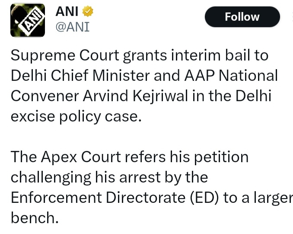Screen dimensions: 293x234
Task: Click the word 'bench.' ending the tweet
Action: point(34,217)
